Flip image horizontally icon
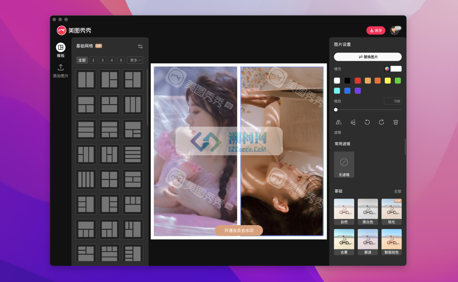 (338, 122)
